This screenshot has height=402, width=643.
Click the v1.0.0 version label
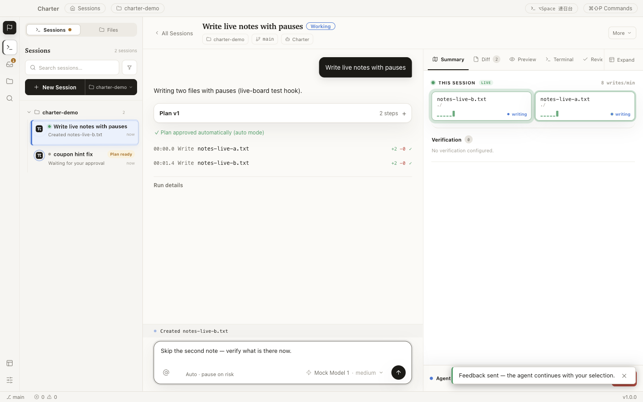(630, 397)
